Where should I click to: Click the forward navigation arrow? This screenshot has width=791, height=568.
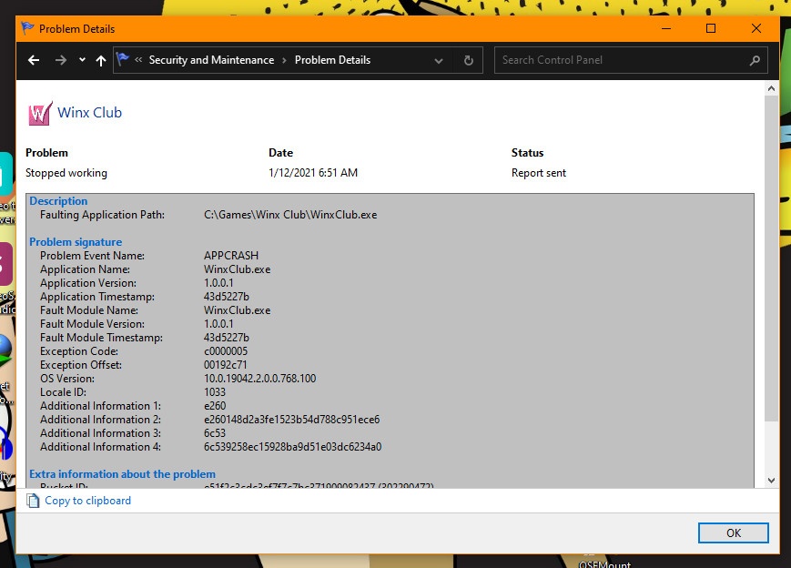pos(61,61)
